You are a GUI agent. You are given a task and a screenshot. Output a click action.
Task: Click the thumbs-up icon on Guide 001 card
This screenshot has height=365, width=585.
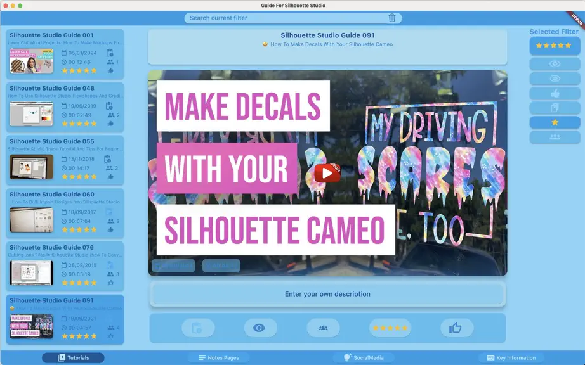110,70
